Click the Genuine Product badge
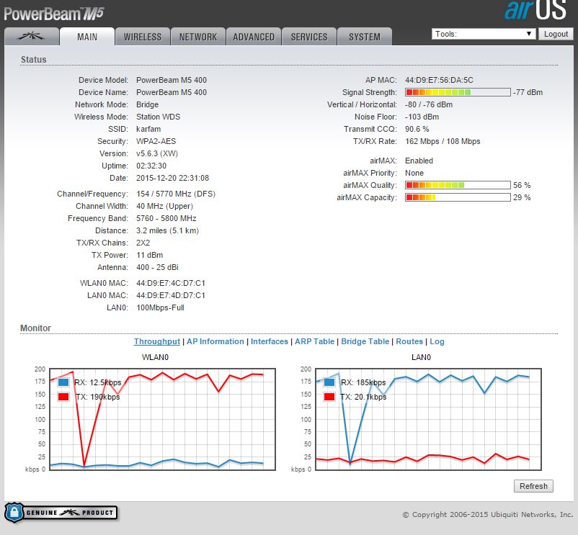The height and width of the screenshot is (535, 578). click(61, 513)
